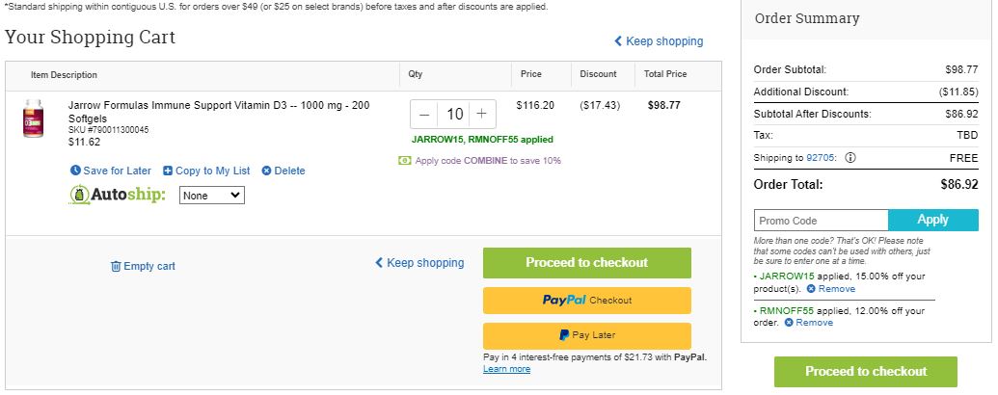This screenshot has width=998, height=395.
Task: Click Keep shopping beside the checkout button
Action: pos(419,263)
